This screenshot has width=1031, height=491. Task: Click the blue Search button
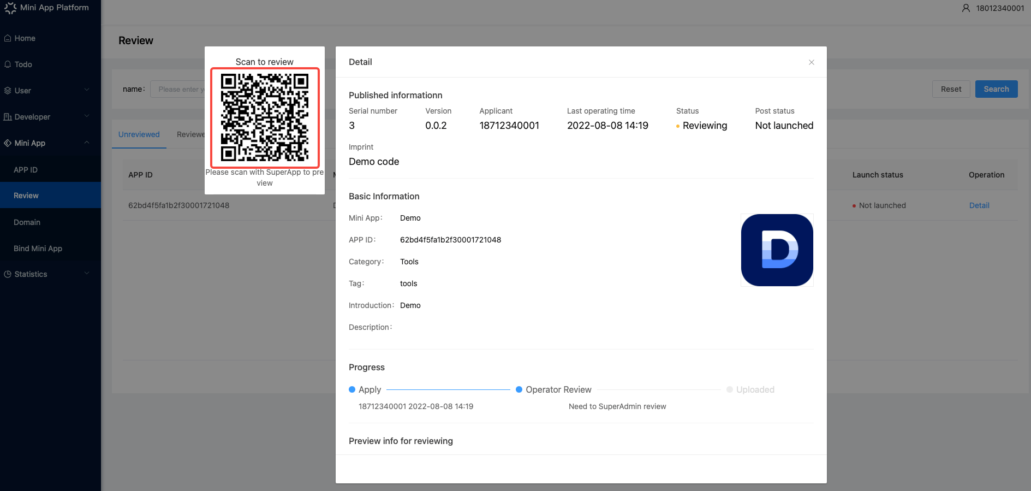(x=996, y=89)
